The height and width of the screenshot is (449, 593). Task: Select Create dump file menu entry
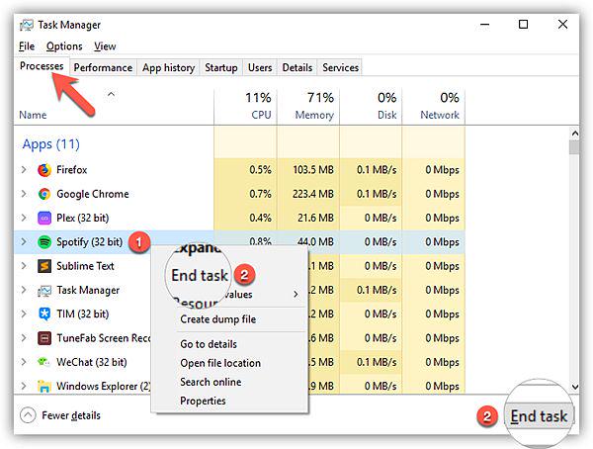pyautogui.click(x=217, y=319)
